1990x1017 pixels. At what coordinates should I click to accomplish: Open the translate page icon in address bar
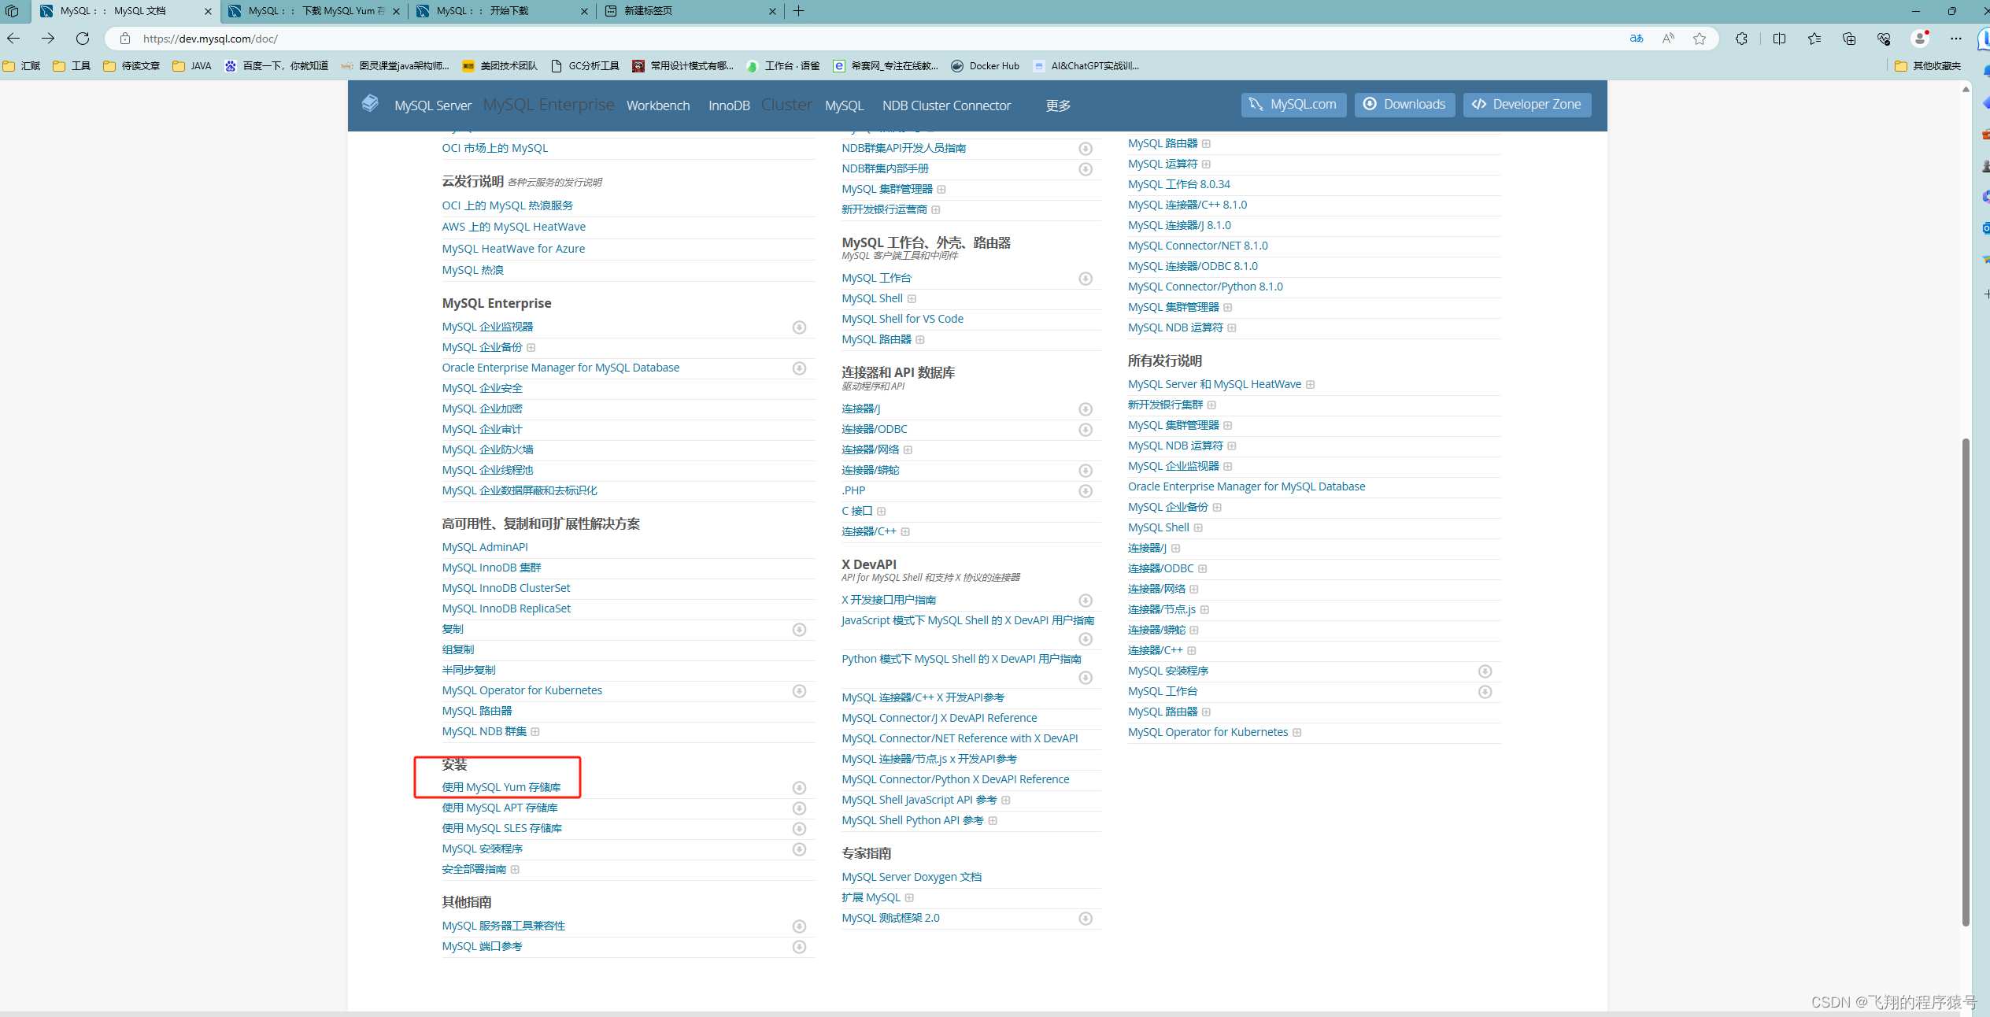tap(1637, 39)
